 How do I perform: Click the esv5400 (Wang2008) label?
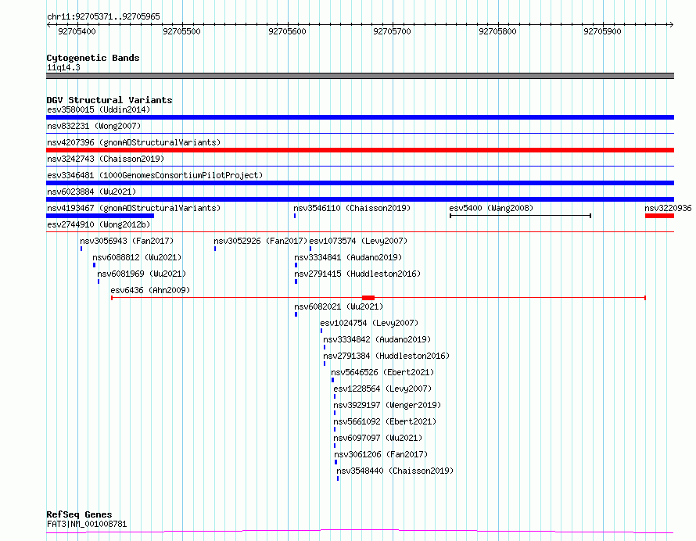491,208
